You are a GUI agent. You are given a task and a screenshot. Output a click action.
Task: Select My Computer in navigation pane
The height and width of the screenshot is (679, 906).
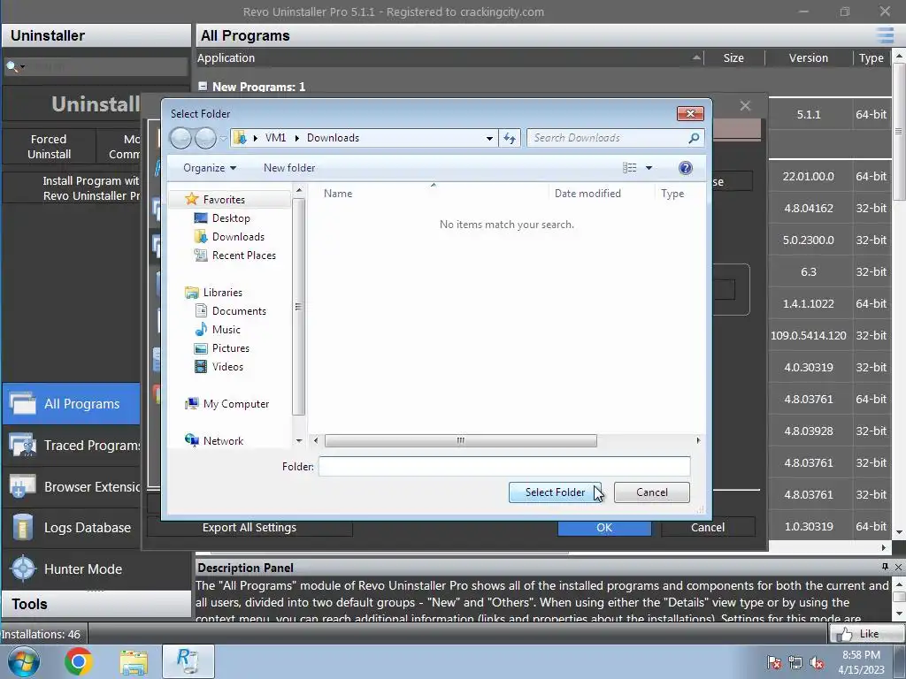pyautogui.click(x=235, y=403)
